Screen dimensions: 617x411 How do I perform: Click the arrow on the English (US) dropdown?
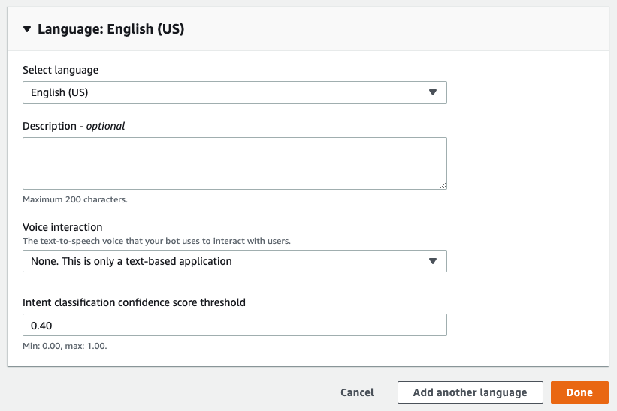tap(432, 92)
